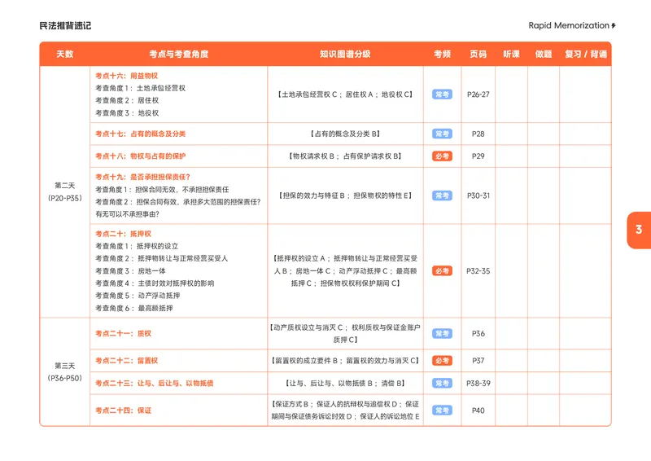Screen dimensions: 651x461
Task: Click heading 考点十八：物权与占有的保护
Action: tap(140, 156)
